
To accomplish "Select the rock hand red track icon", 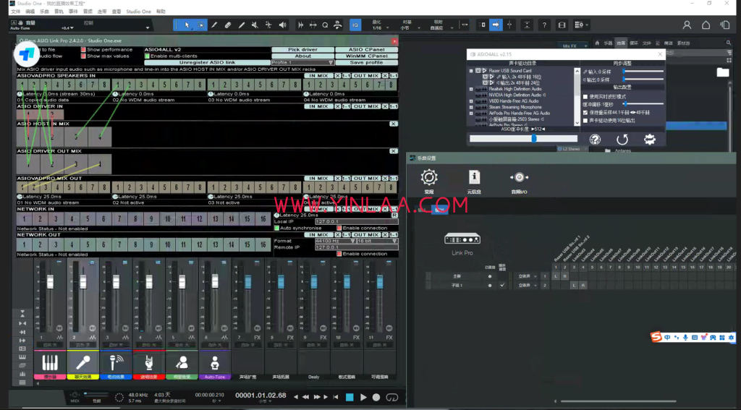I will 149,363.
